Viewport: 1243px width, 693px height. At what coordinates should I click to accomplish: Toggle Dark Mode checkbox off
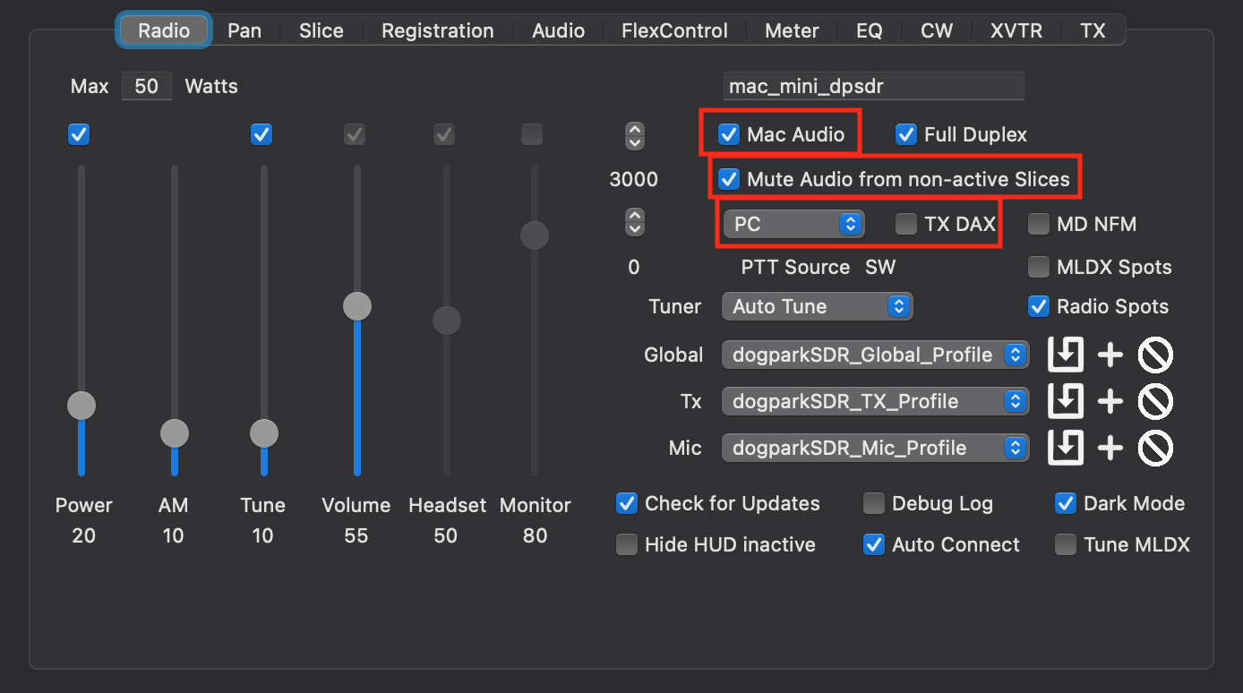coord(1065,504)
